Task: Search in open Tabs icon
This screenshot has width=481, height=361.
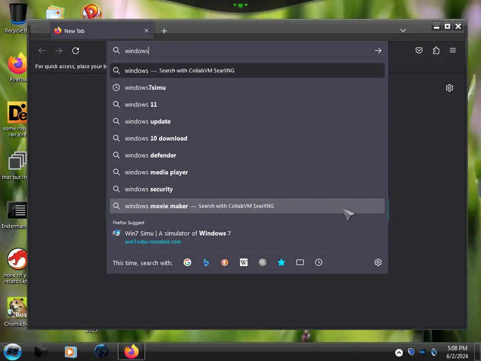Action: pyautogui.click(x=300, y=262)
